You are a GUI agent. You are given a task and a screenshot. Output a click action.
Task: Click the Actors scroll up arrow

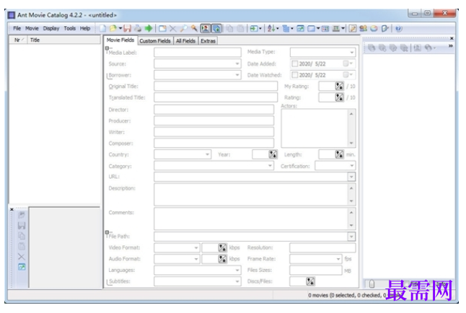tap(351, 114)
